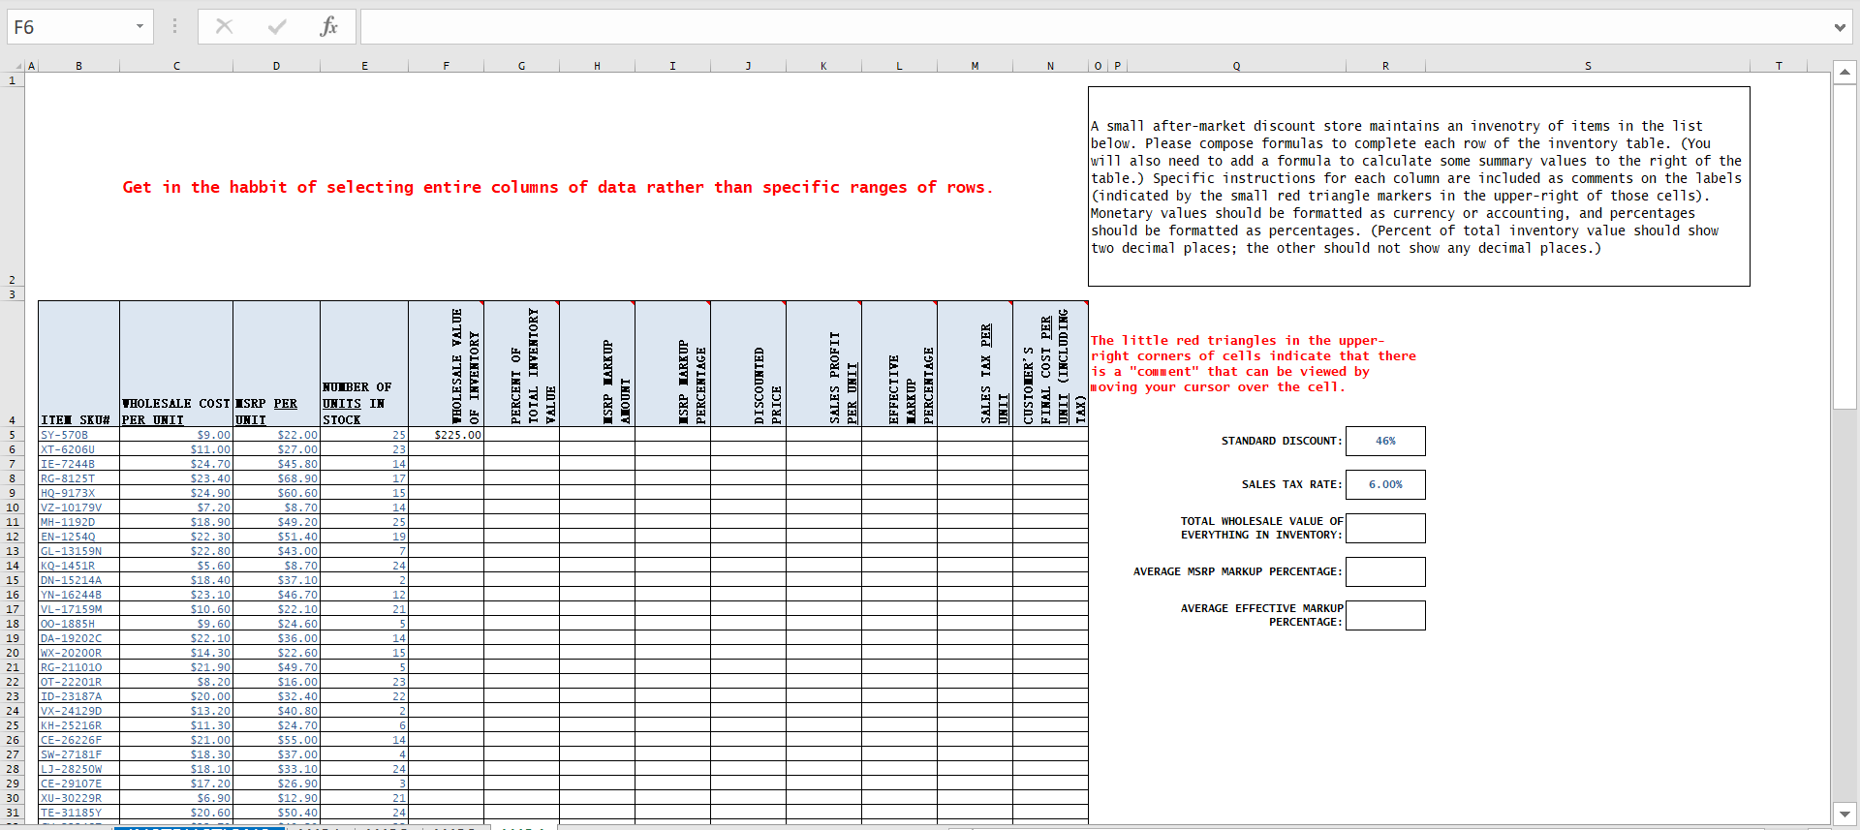Click the NUMBER OF UNITS IN STOCK header
This screenshot has height=830, width=1860.
click(364, 364)
